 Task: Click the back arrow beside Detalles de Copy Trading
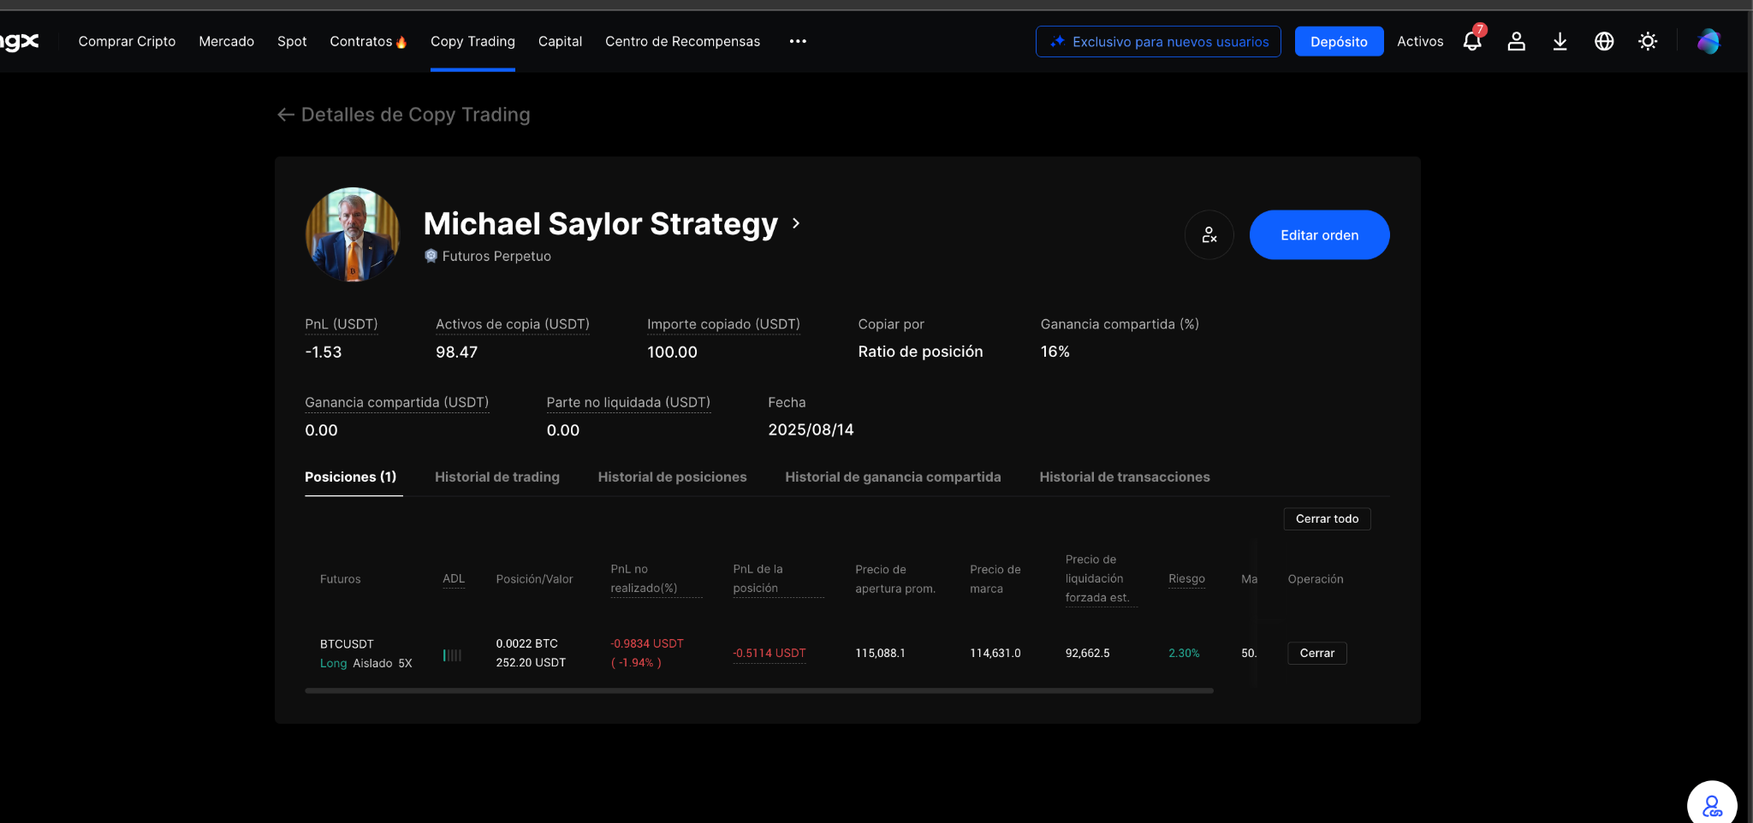[x=286, y=115]
